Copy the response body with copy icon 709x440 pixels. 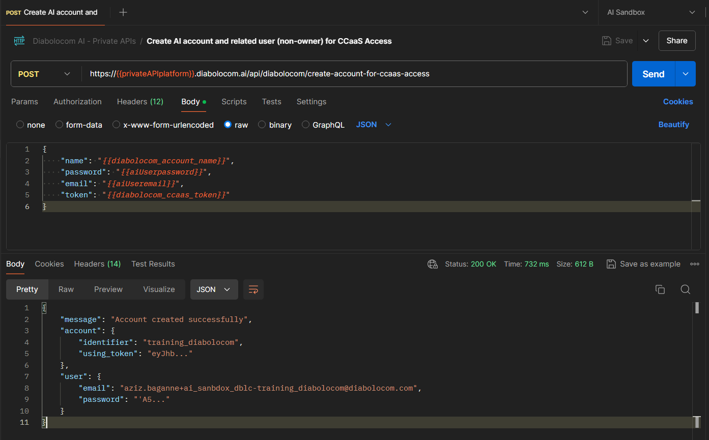tap(660, 289)
